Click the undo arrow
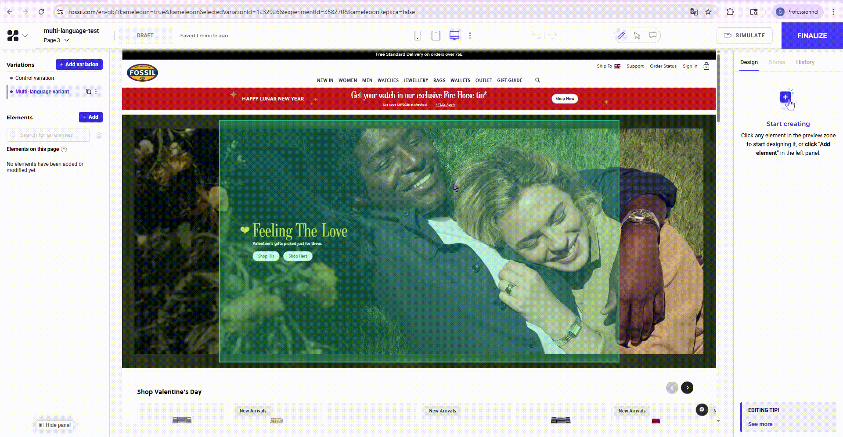The image size is (843, 437). pyautogui.click(x=536, y=36)
